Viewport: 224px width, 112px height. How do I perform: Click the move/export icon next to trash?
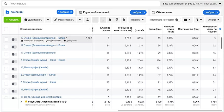(x=117, y=20)
